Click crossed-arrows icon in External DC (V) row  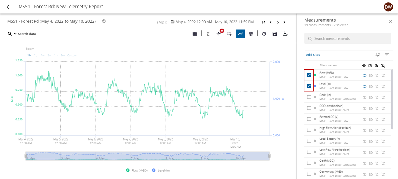[383, 119]
